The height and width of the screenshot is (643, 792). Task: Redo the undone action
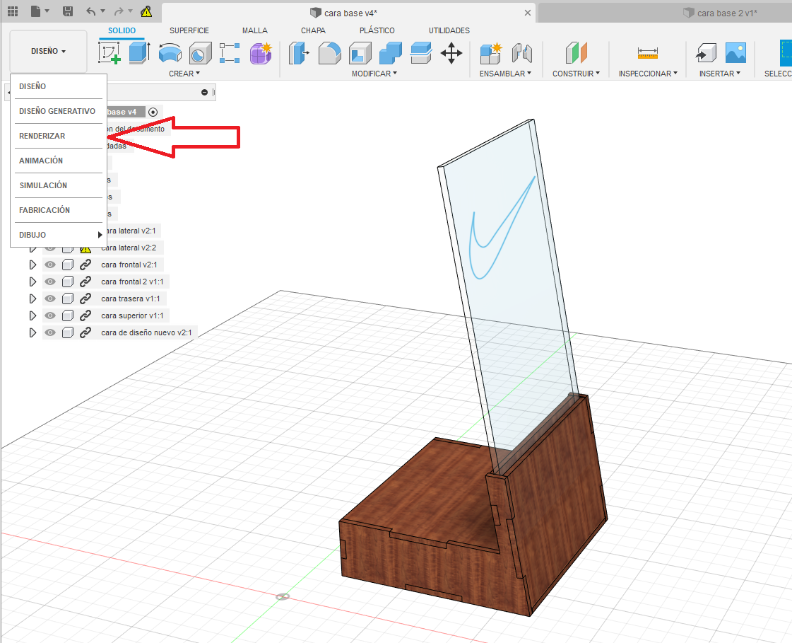point(119,11)
